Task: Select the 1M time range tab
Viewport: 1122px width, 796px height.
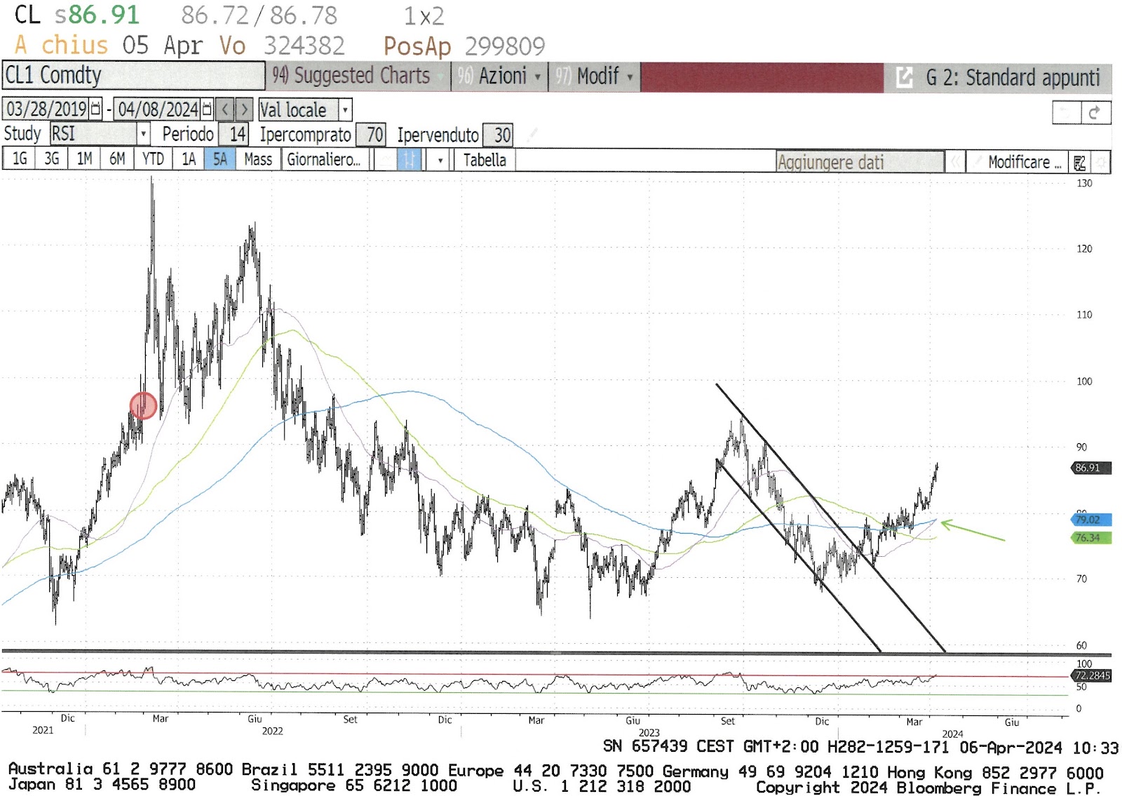Action: [x=84, y=159]
